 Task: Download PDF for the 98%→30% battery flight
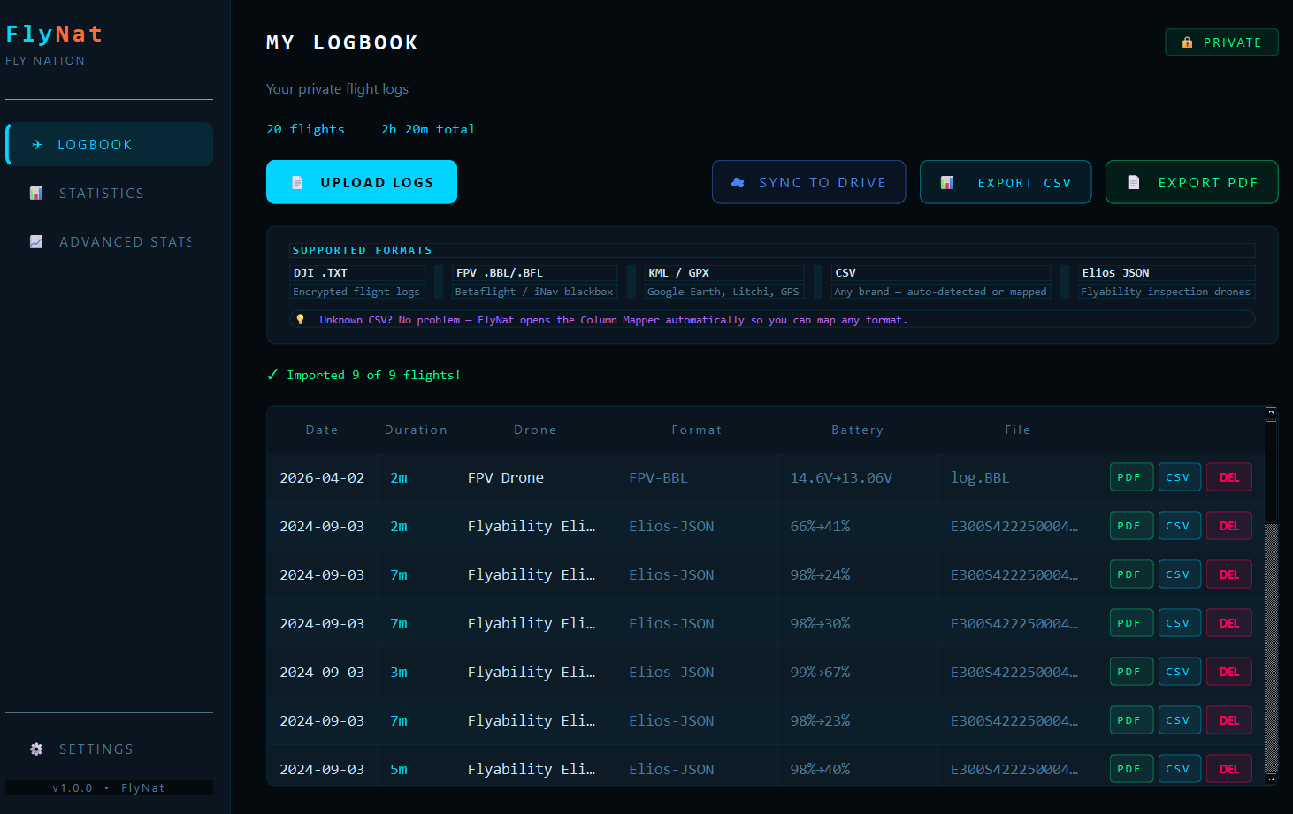(1131, 623)
